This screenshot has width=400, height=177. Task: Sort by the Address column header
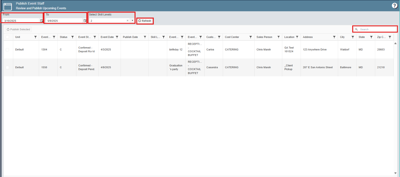tap(308, 37)
